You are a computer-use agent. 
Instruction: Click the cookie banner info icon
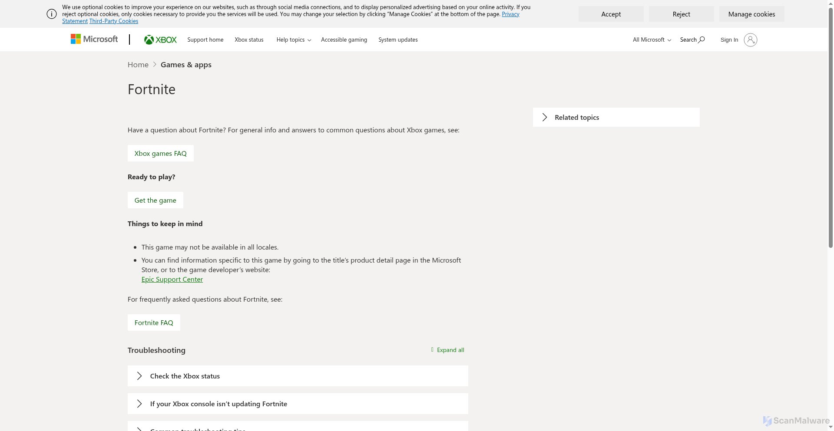pos(51,14)
